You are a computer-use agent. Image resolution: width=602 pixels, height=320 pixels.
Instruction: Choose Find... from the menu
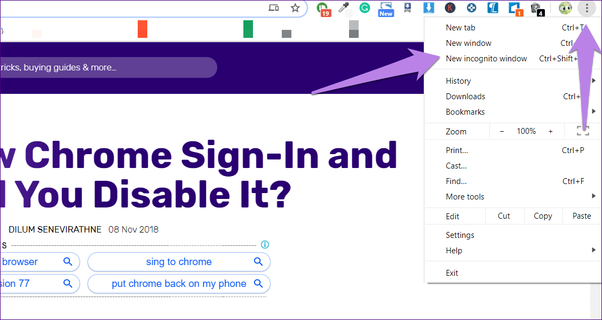click(x=513, y=181)
